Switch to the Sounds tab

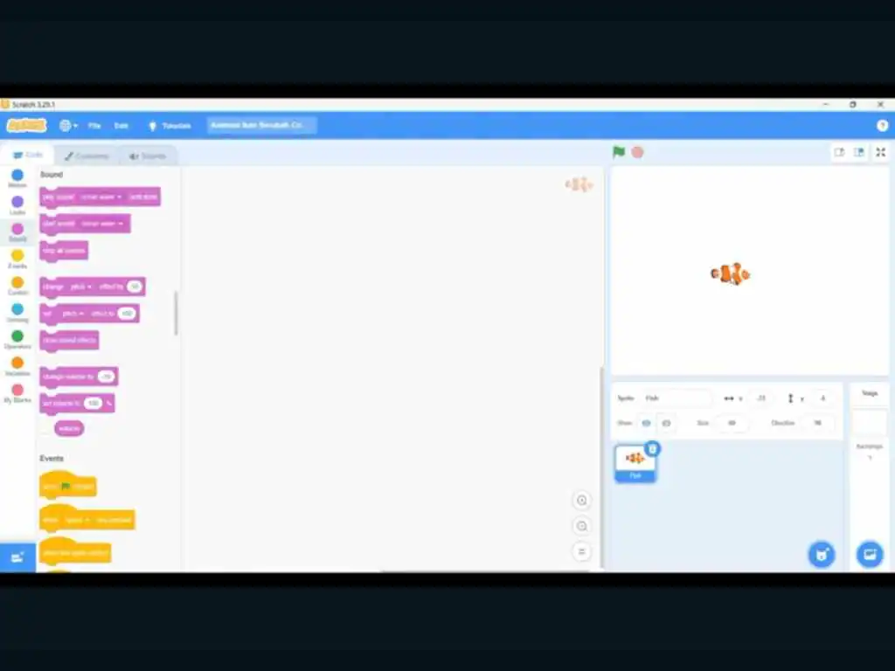(147, 156)
